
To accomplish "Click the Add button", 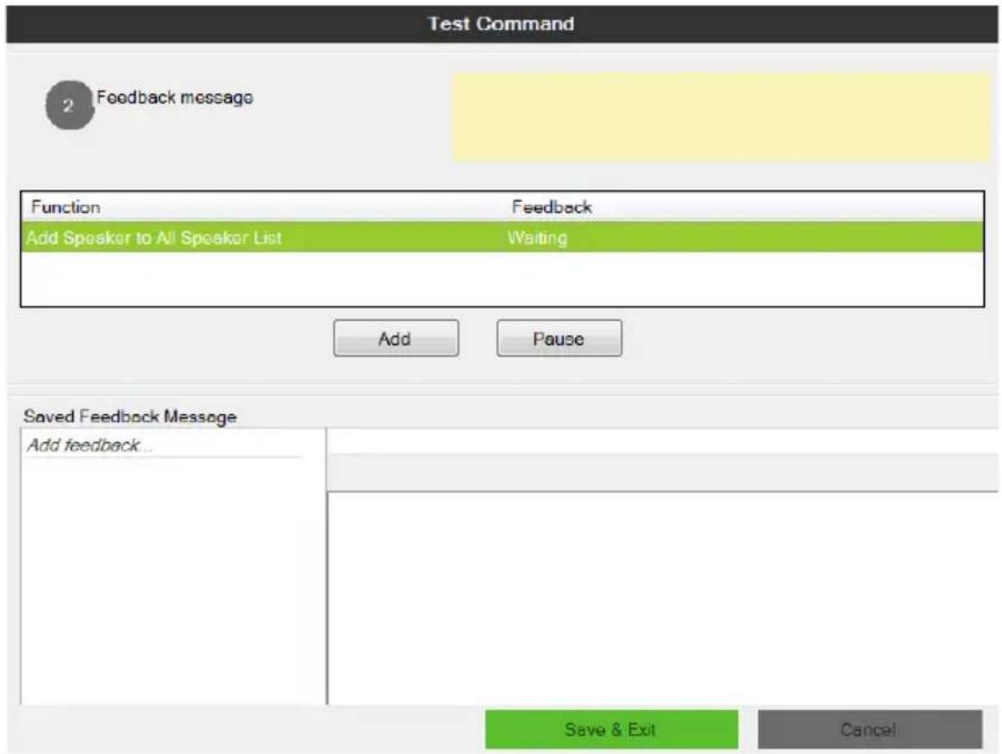I will (395, 338).
